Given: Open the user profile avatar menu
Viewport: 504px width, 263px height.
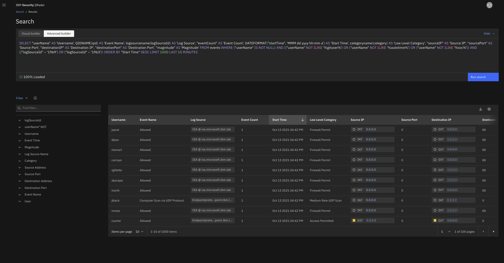Looking at the screenshot, I should pos(489,5).
